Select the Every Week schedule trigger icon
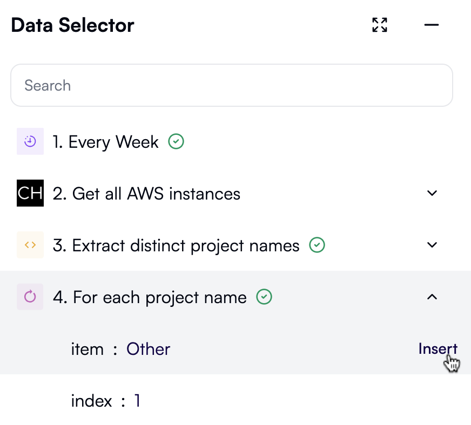 [30, 141]
